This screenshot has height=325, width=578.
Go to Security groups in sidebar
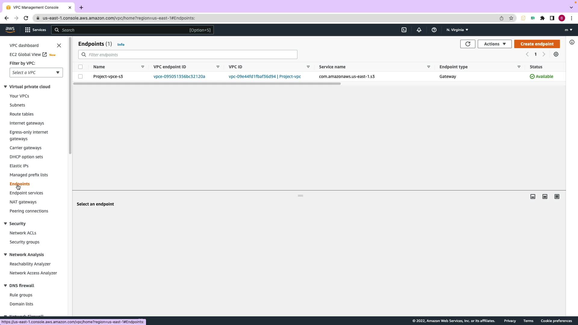point(24,242)
